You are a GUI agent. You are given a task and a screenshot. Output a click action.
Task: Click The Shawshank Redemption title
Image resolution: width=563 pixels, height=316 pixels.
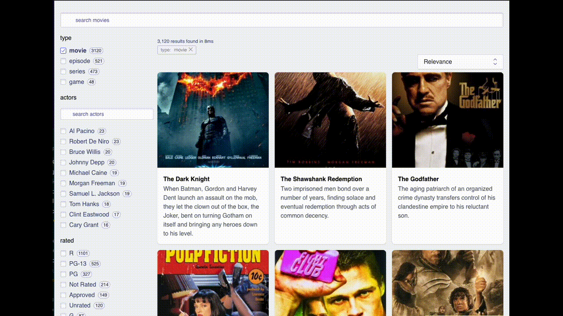(322, 179)
